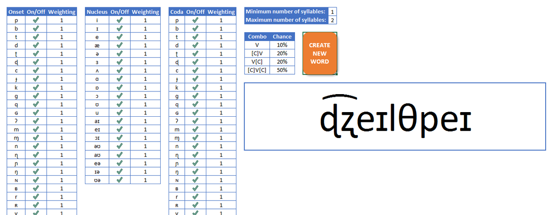Viewport: 554px width, 215px height.
Task: Toggle the On/Off checkmark for coda n
Action: [195, 146]
